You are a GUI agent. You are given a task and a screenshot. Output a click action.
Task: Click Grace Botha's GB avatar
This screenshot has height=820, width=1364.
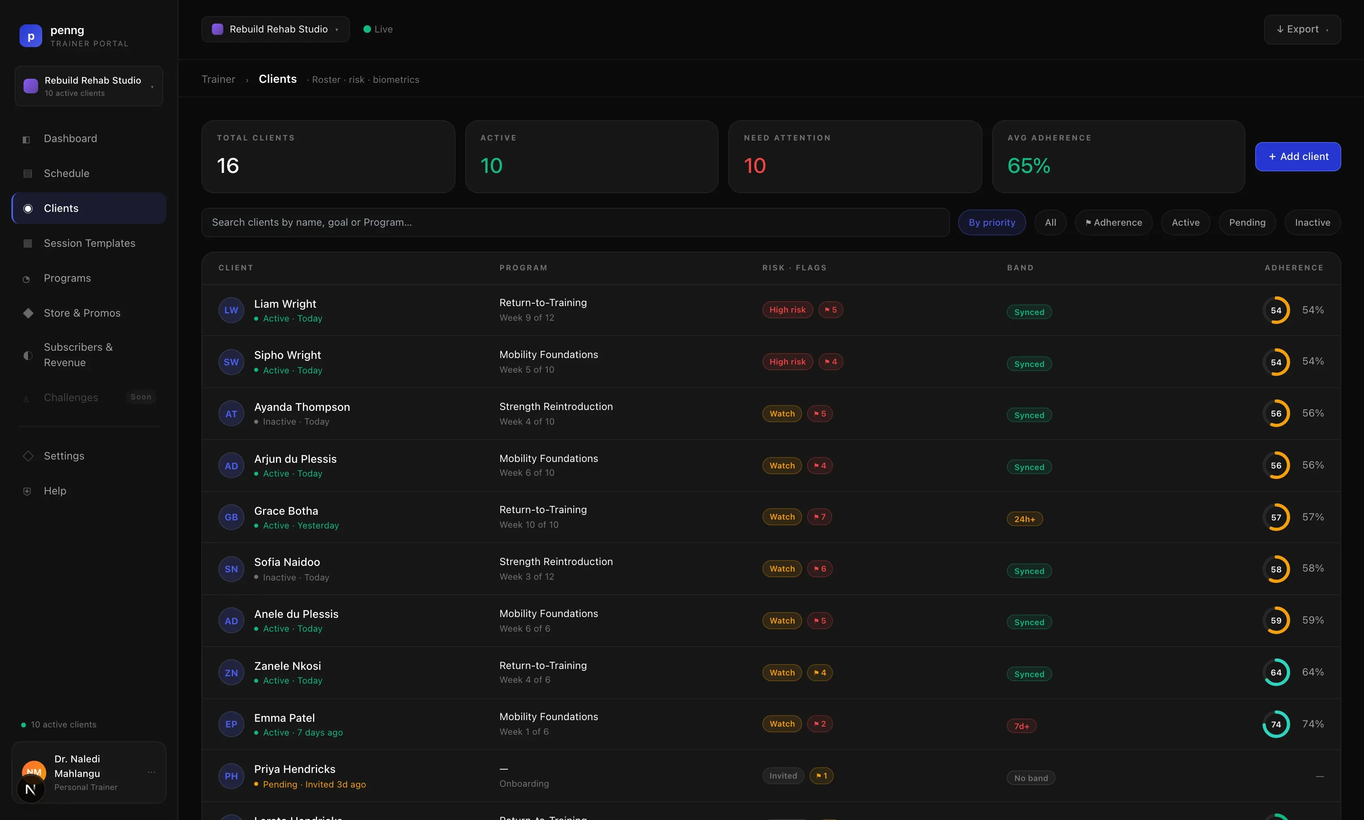coord(231,517)
